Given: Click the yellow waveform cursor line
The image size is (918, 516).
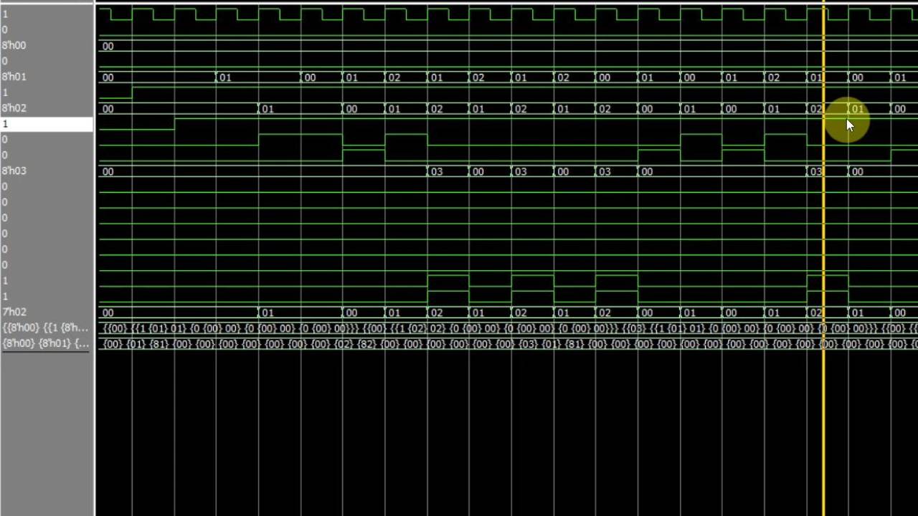Looking at the screenshot, I should pyautogui.click(x=823, y=258).
